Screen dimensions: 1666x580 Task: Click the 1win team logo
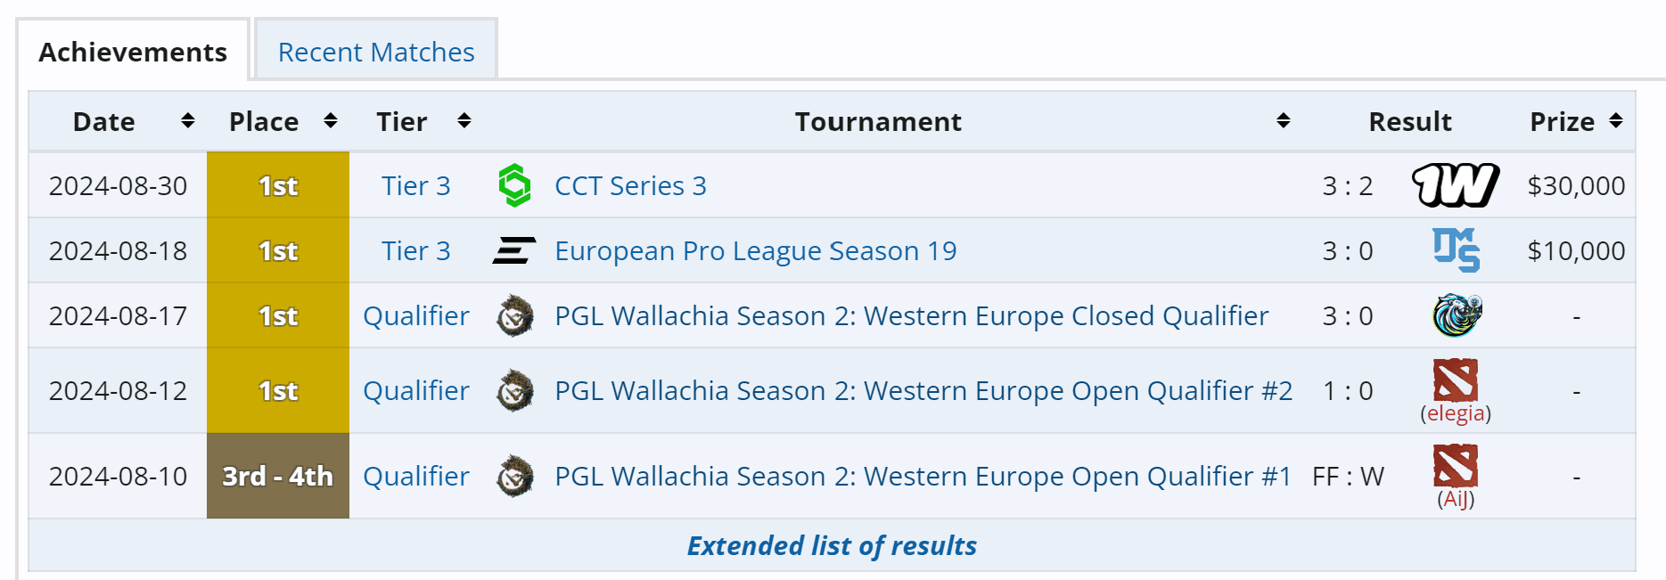coord(1455,185)
